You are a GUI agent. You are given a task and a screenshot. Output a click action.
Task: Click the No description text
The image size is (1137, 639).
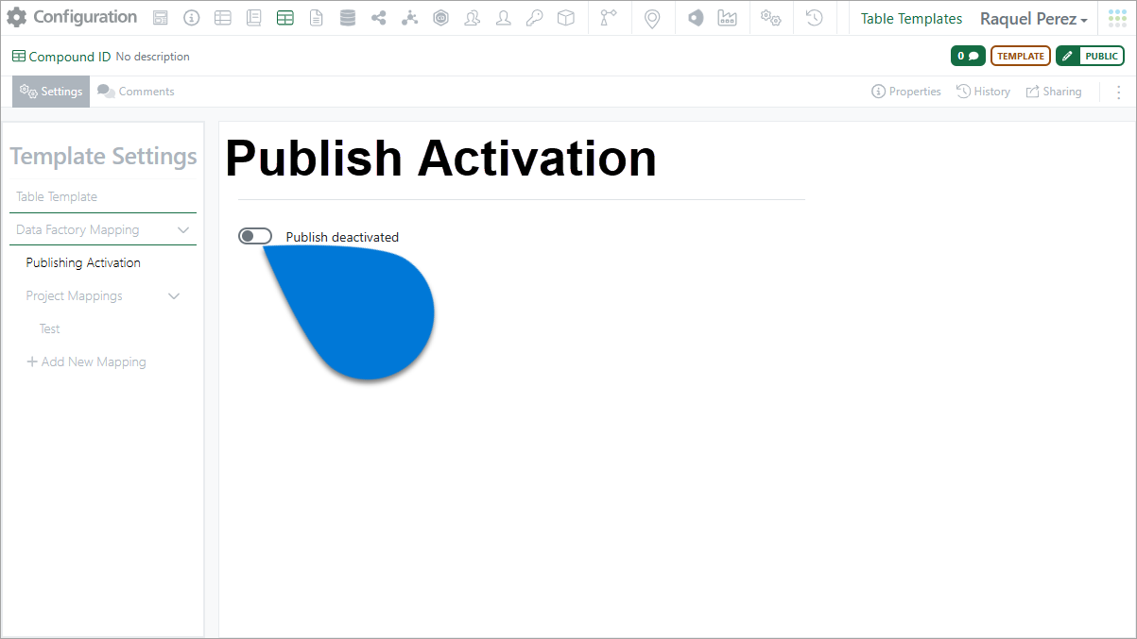pos(153,57)
